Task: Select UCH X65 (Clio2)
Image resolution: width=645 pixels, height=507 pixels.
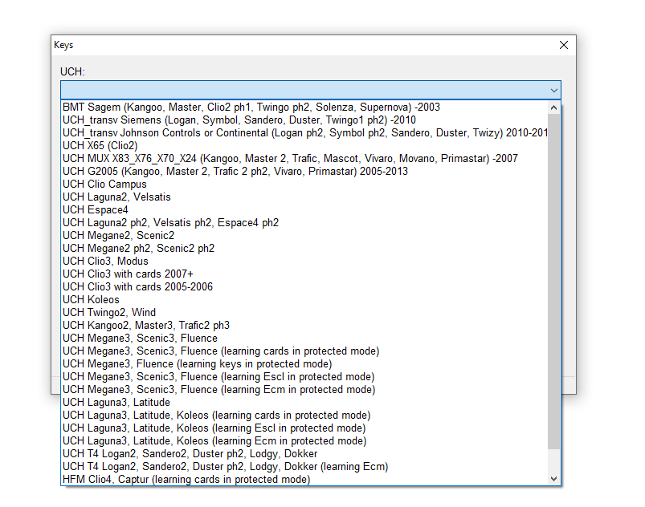Action: tap(304, 145)
